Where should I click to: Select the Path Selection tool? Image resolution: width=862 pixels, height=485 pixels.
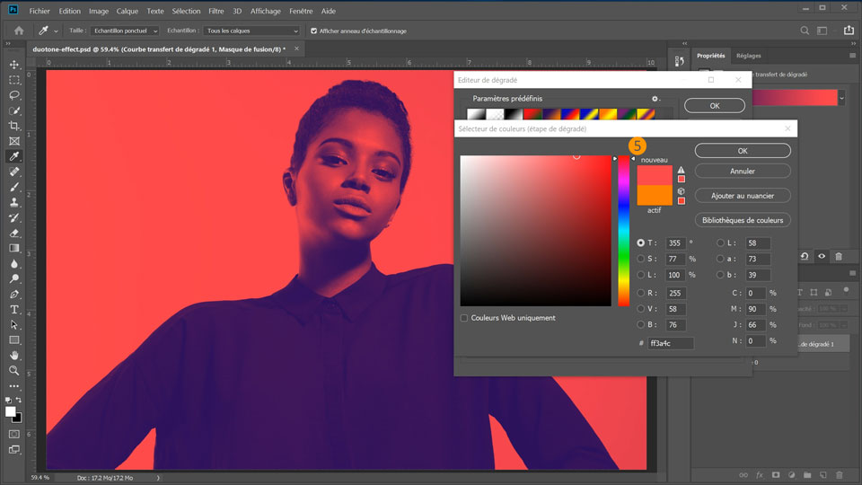click(x=14, y=325)
